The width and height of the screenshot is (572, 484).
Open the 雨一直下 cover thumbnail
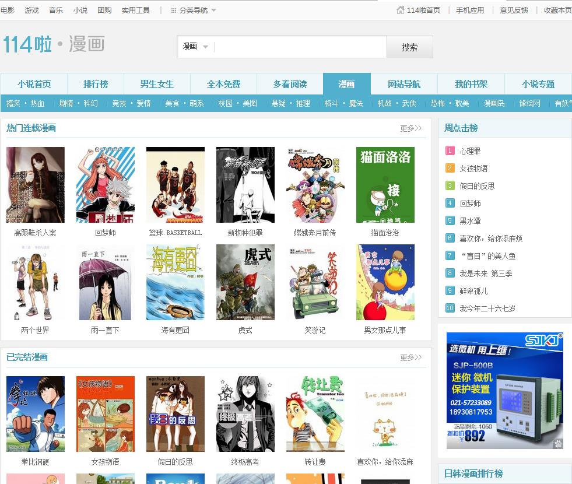coord(106,282)
